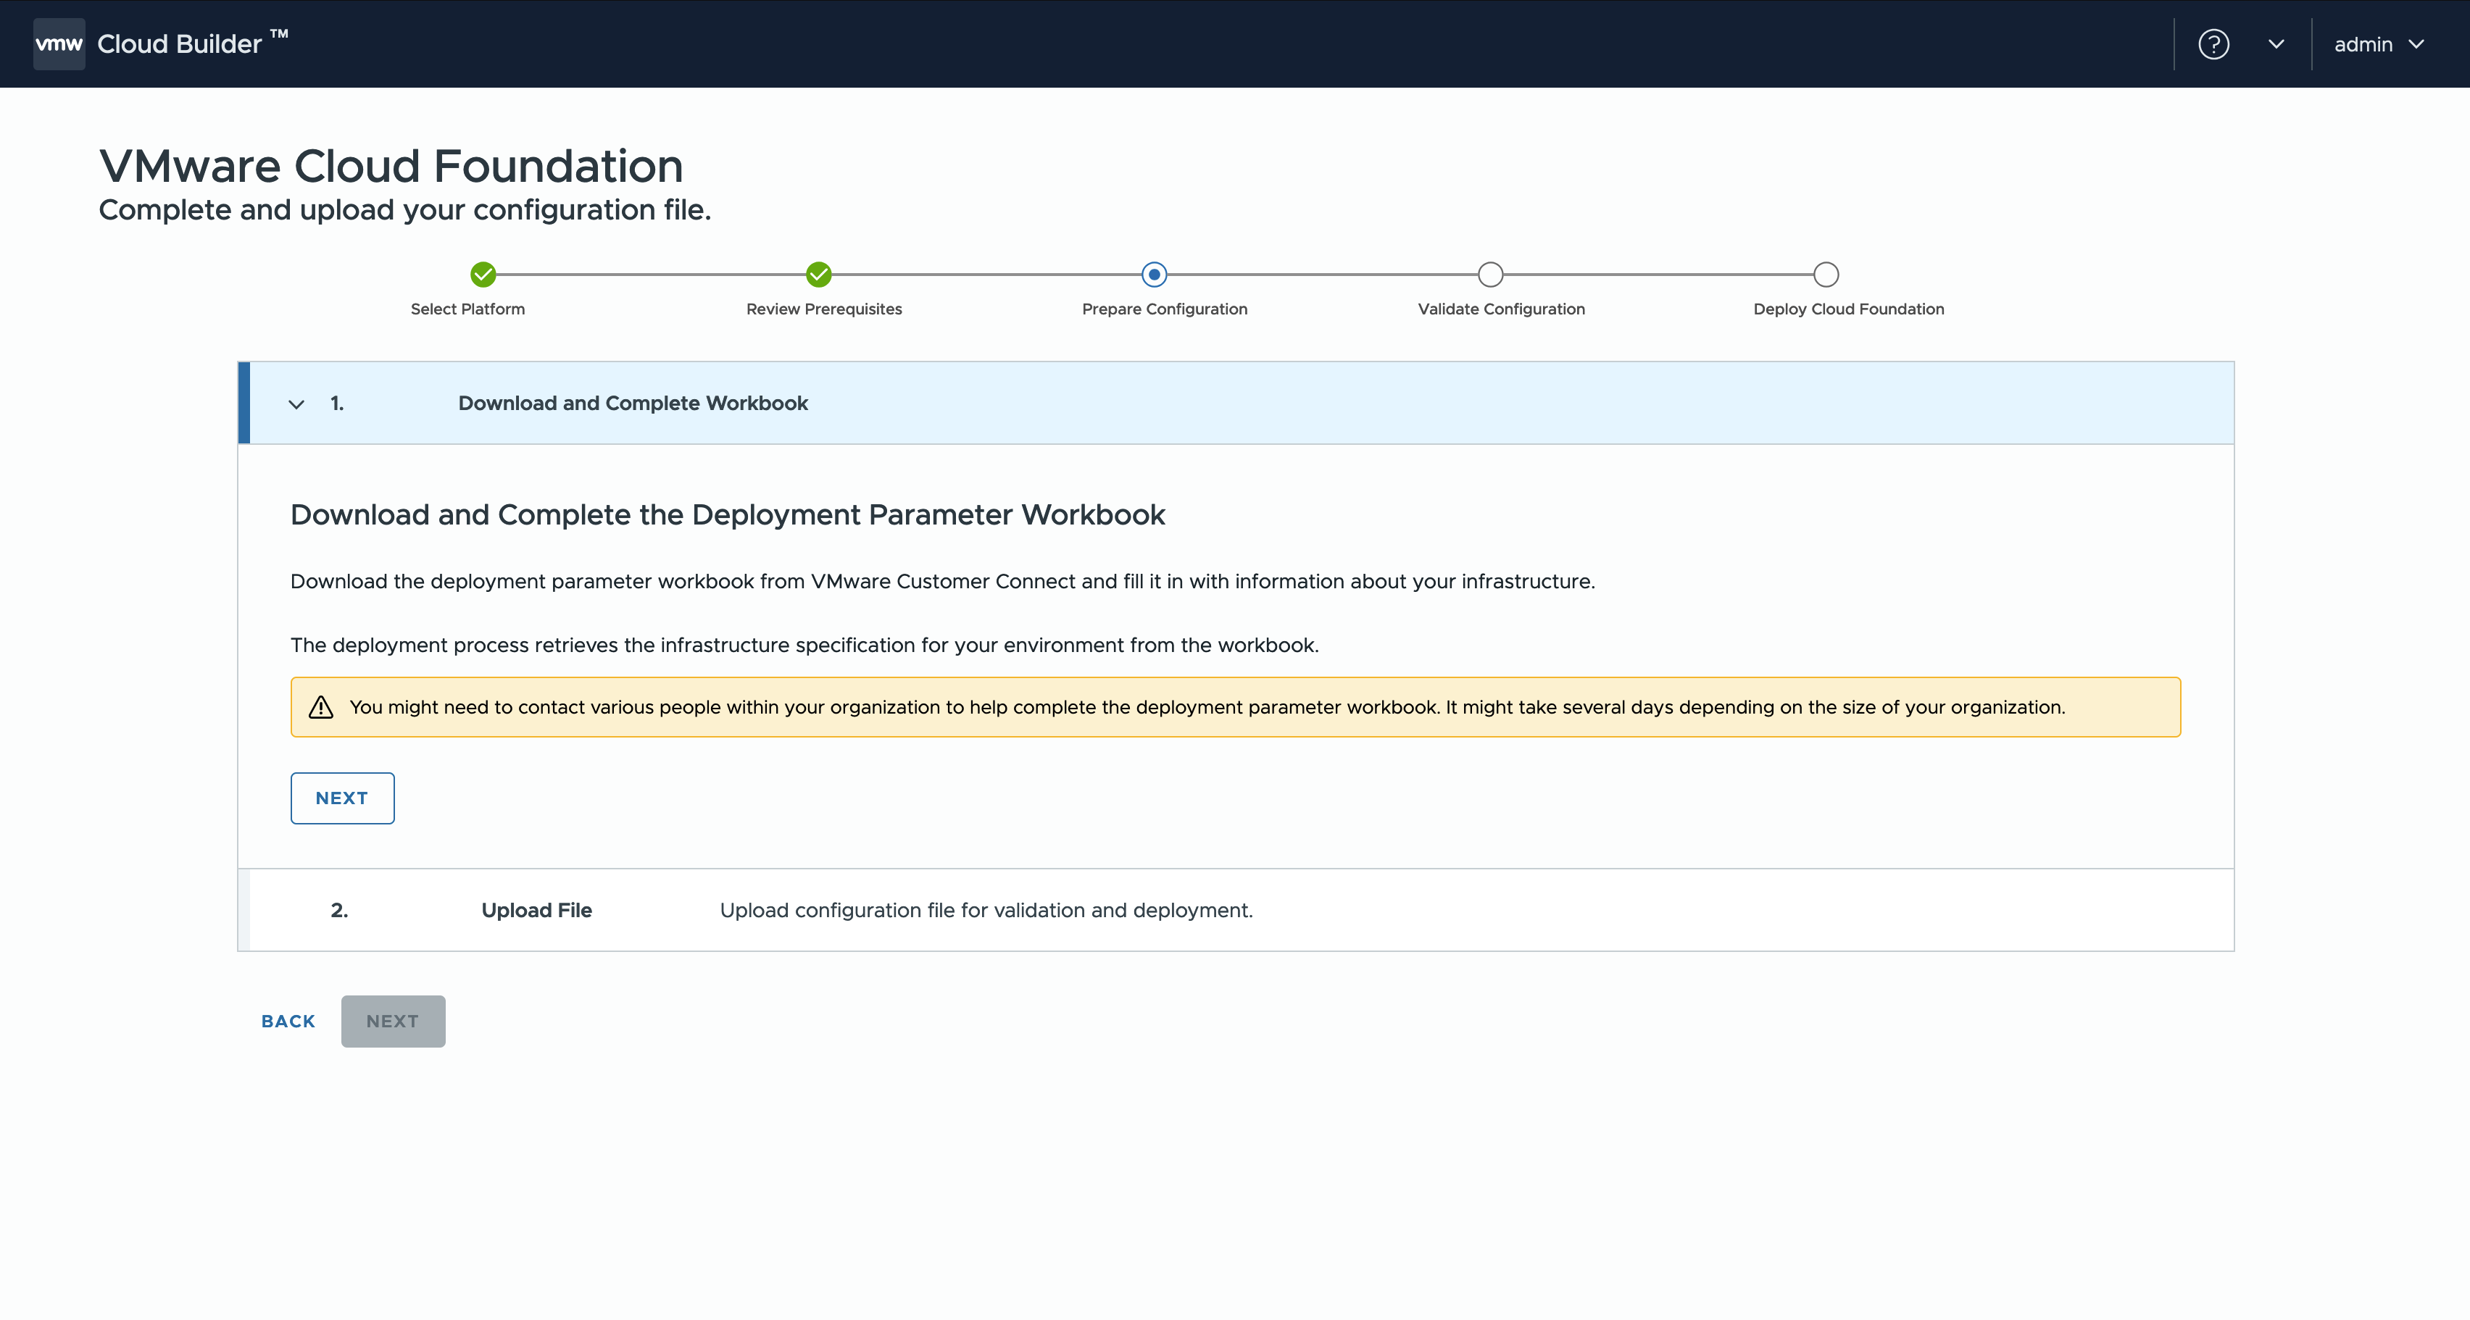
Task: Click the Review Prerequisites completed checkmark
Action: 818,275
